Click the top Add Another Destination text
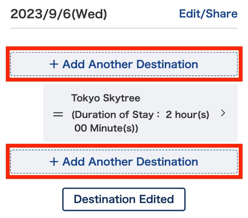The width and height of the screenshot is (248, 218). [130, 64]
